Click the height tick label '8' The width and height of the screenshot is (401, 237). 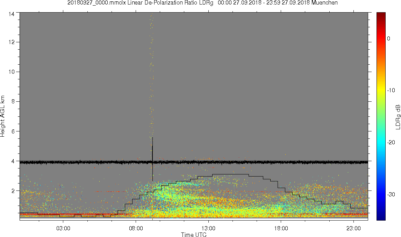13,101
